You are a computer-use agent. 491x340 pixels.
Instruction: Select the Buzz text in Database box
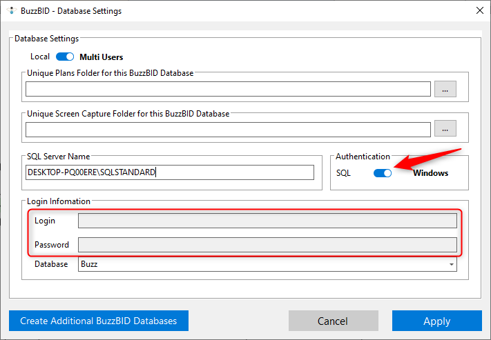click(90, 265)
